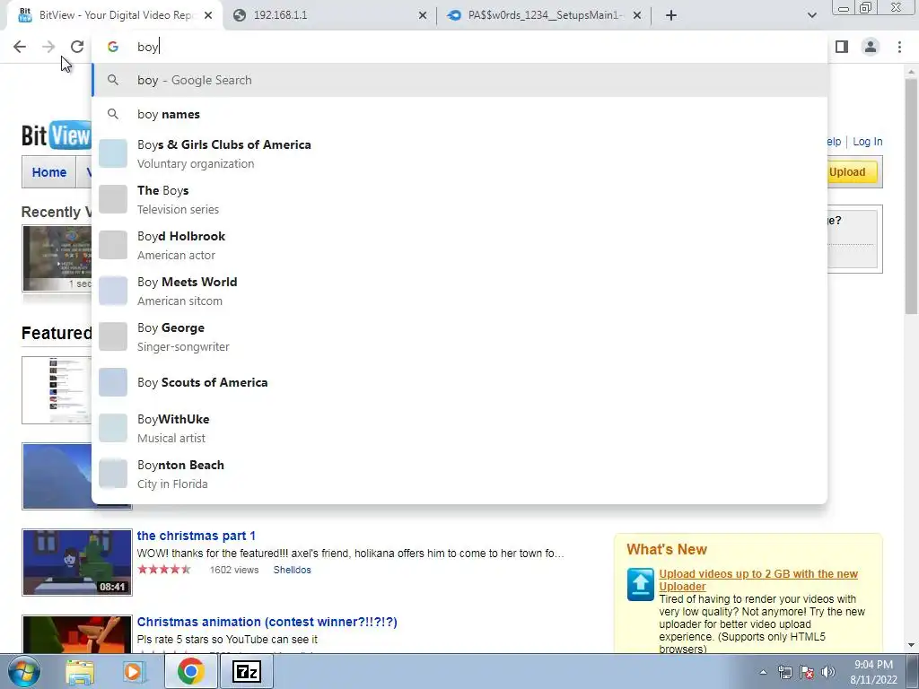919x689 pixels.
Task: Expand the tab search chevron
Action: tap(811, 15)
